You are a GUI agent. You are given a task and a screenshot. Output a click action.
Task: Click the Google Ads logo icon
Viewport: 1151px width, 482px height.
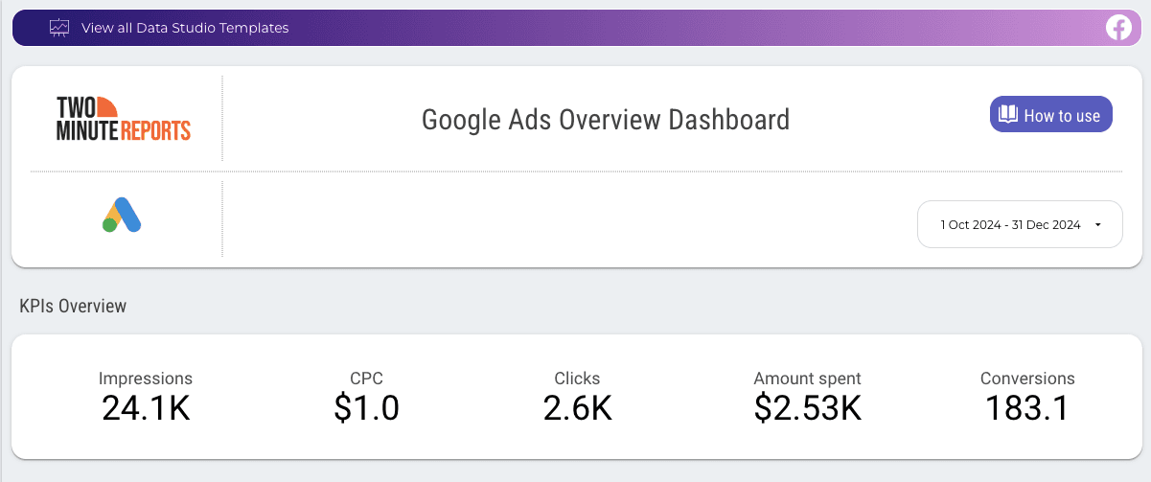[122, 216]
